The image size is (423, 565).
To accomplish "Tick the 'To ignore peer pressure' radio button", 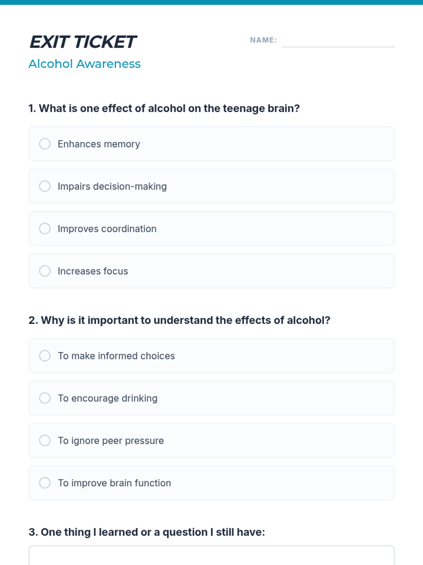I will tap(45, 440).
